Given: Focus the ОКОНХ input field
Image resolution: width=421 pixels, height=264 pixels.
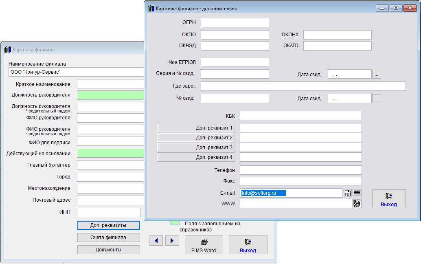Looking at the screenshot, I should (x=338, y=35).
